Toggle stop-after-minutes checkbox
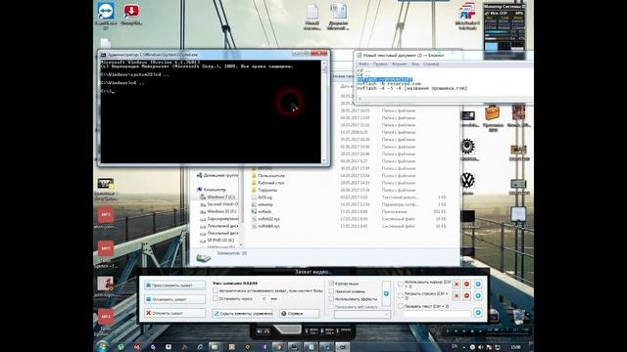 (216, 298)
